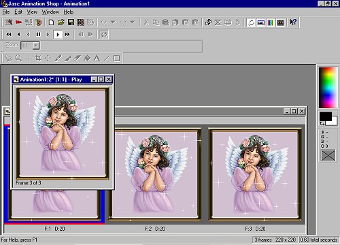Open the File menu
The height and width of the screenshot is (245, 340).
(x=6, y=12)
